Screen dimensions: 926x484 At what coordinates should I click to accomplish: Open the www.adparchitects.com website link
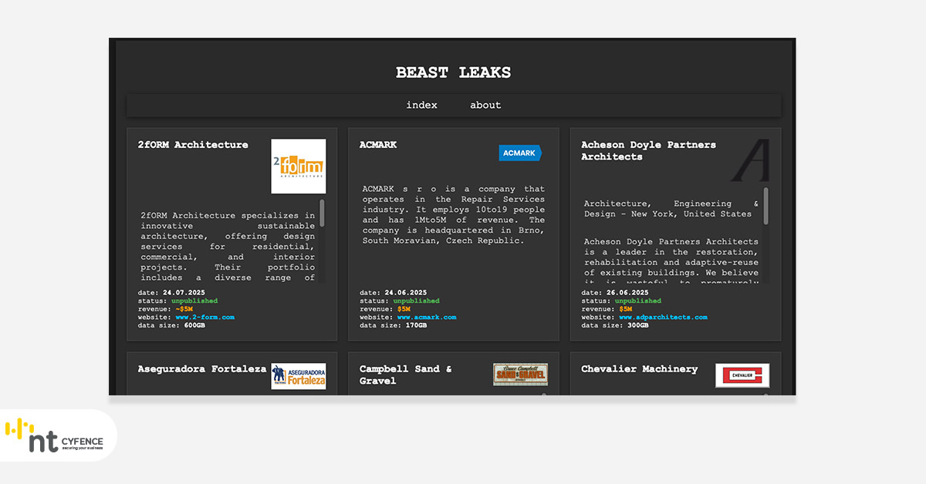[x=663, y=317]
